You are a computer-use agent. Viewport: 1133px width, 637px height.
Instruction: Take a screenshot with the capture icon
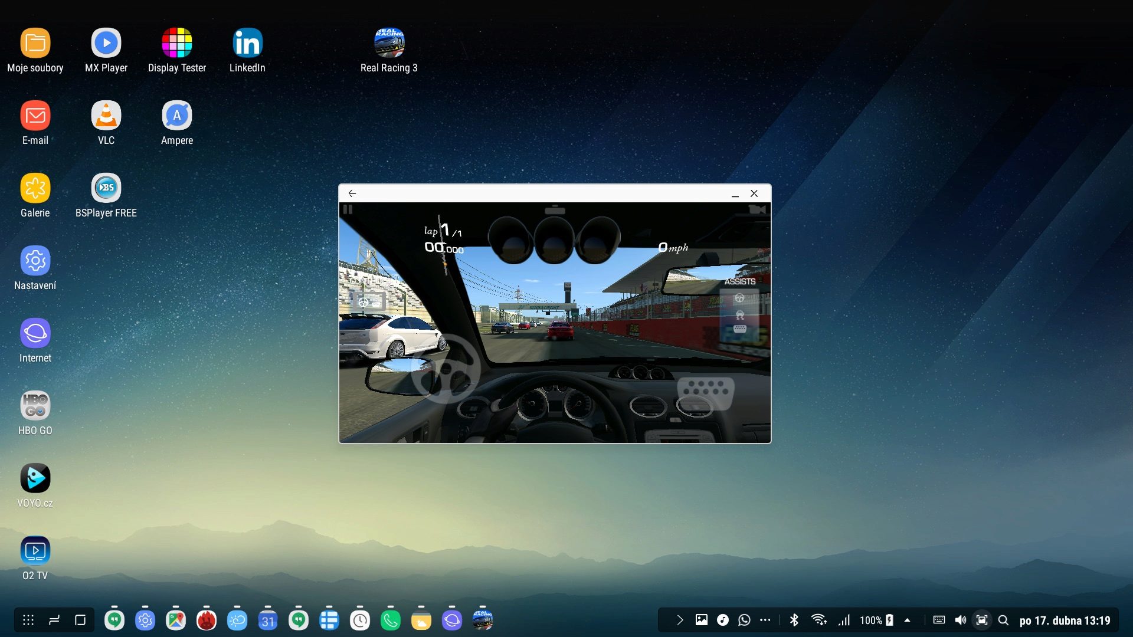click(x=982, y=620)
